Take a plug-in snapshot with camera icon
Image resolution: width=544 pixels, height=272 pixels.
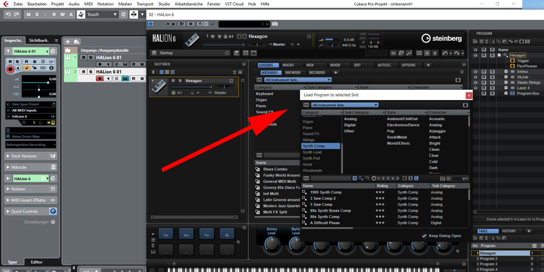click(x=275, y=24)
